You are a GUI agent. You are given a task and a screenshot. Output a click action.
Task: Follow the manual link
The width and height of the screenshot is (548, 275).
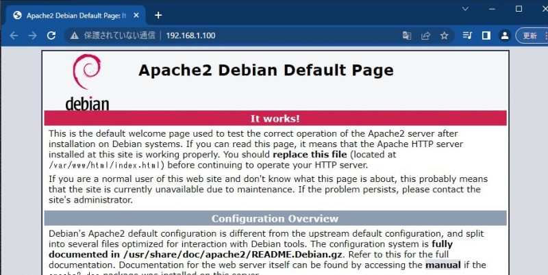(443, 265)
